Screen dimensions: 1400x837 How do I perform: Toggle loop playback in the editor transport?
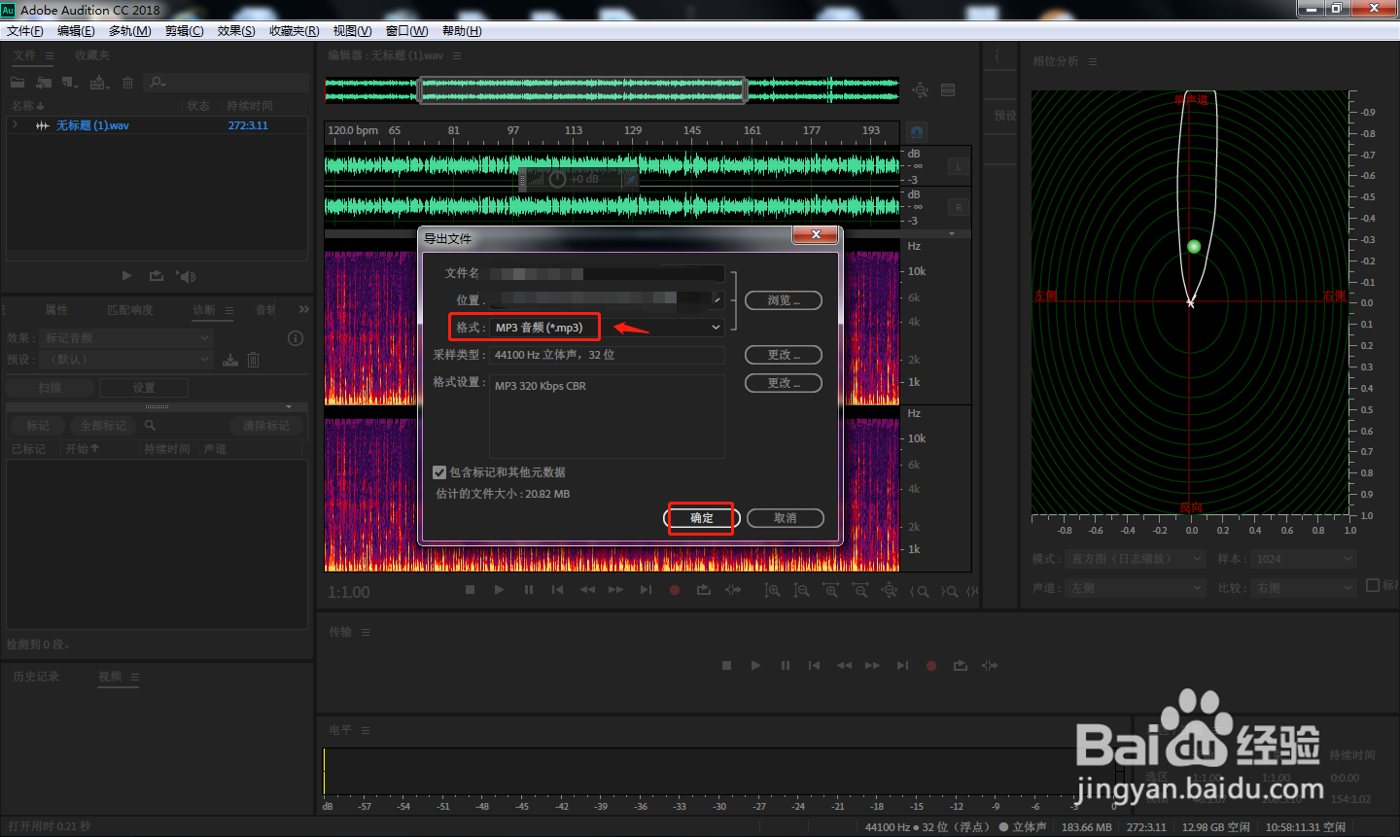(x=704, y=590)
